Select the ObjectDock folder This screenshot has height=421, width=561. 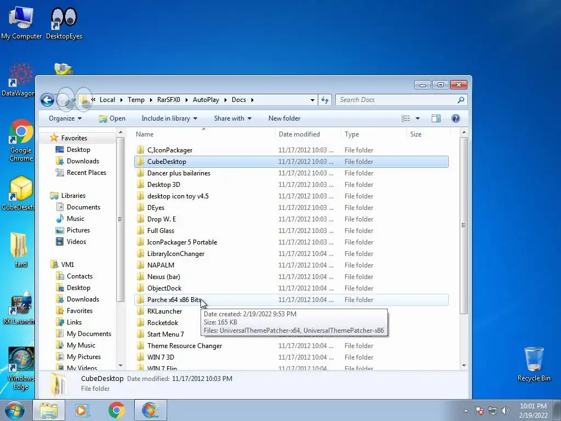[291, 288]
